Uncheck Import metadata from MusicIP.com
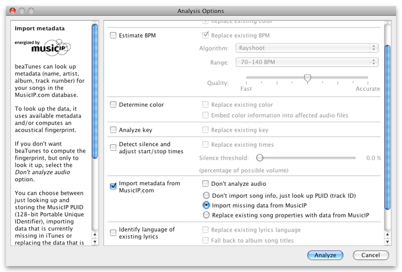This screenshot has width=402, height=272. pos(113,186)
